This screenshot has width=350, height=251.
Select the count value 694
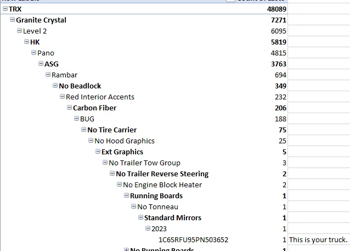pos(280,75)
